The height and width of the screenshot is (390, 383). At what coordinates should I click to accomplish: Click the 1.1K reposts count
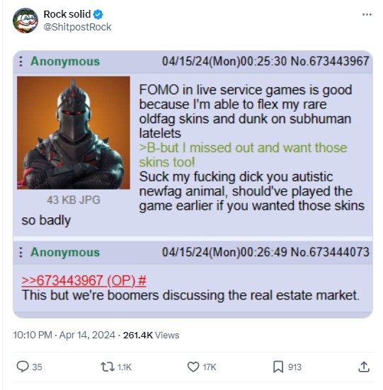pos(124,367)
